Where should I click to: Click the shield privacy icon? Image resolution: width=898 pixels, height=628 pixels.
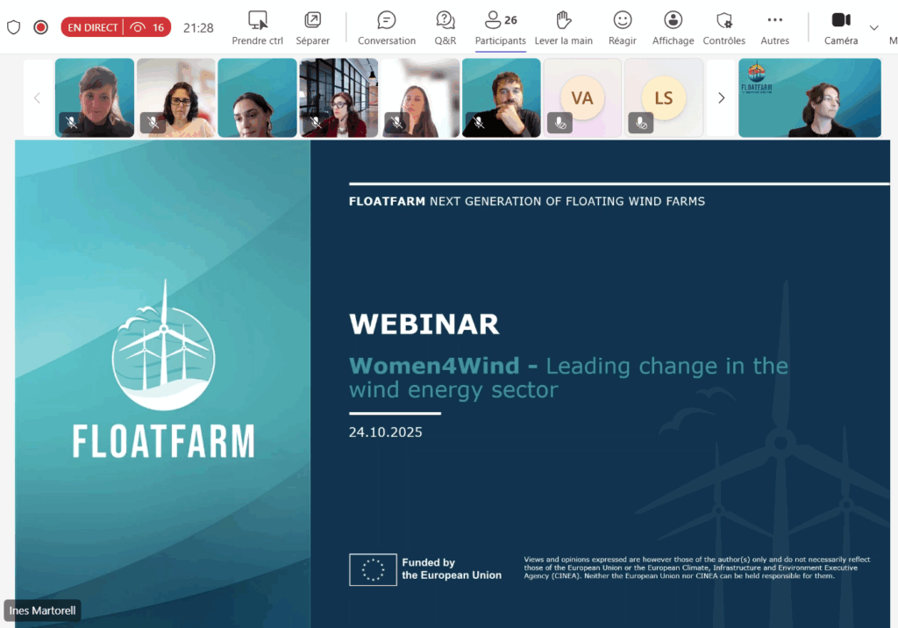(13, 27)
